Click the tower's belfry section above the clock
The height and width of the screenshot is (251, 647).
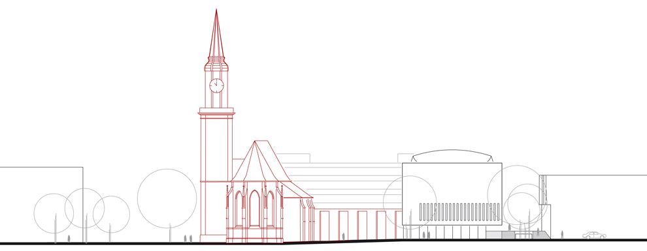click(x=216, y=64)
